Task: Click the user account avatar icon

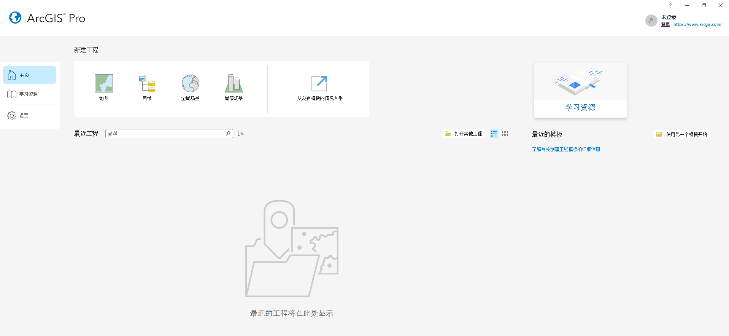Action: [651, 21]
